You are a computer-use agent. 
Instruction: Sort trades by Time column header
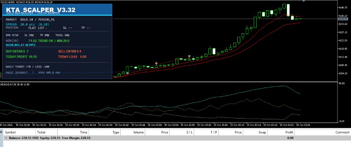(73, 132)
